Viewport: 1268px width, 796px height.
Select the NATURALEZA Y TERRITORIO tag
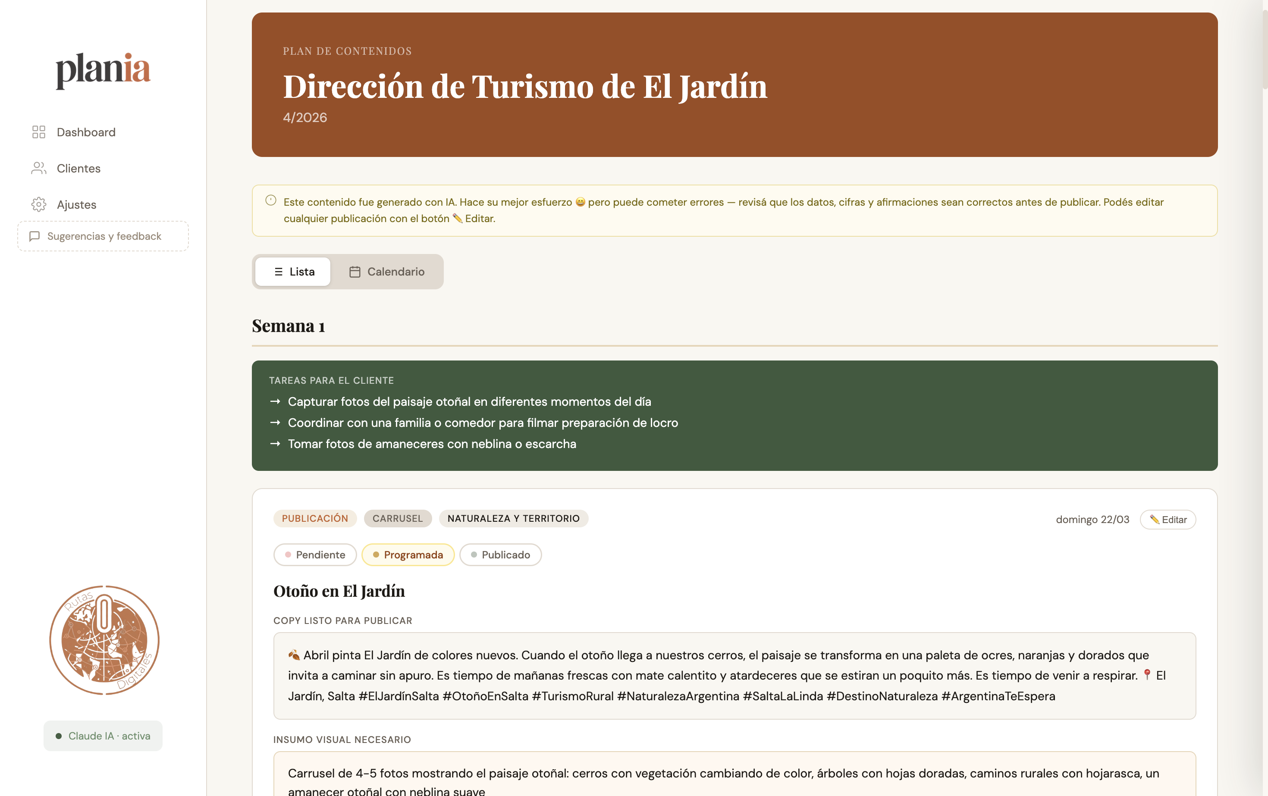tap(513, 518)
